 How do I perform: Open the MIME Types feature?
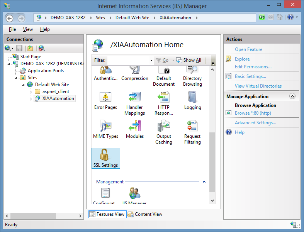105,129
